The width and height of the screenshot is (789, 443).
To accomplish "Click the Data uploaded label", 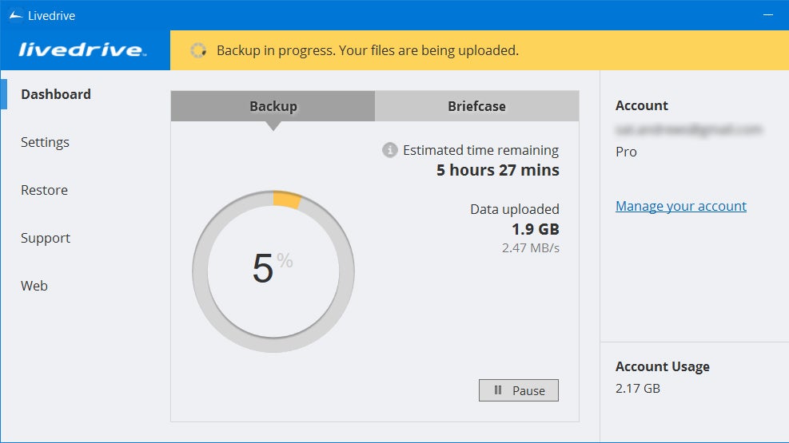I will 515,209.
